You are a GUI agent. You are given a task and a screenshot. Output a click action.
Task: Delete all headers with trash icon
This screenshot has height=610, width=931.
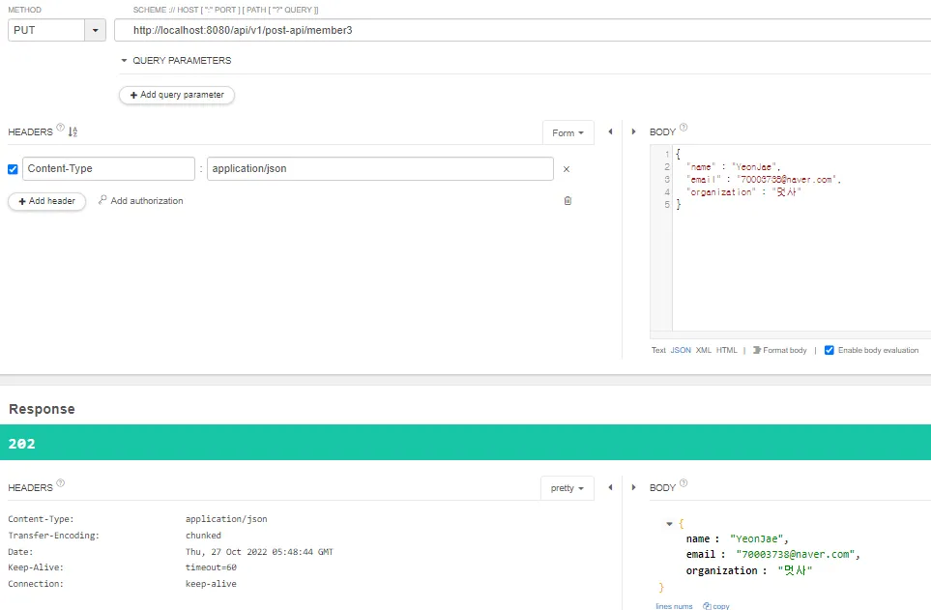click(567, 201)
